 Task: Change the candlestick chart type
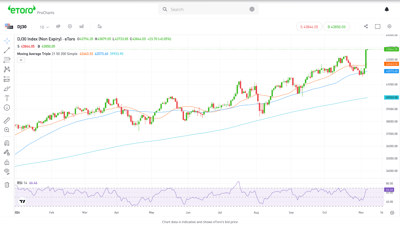[x=58, y=26]
